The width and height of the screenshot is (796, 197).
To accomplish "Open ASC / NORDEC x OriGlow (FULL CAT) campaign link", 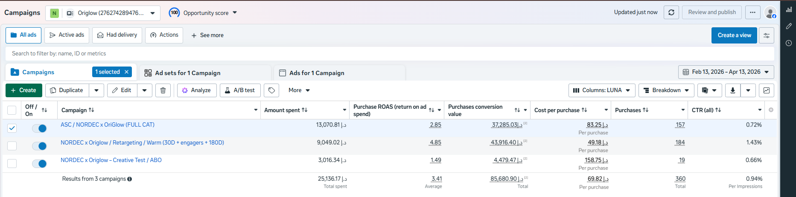I will pos(108,125).
